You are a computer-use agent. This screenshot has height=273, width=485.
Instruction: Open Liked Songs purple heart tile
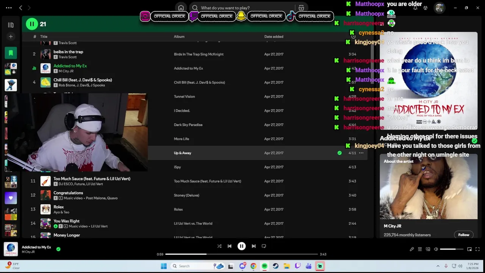pos(11,198)
